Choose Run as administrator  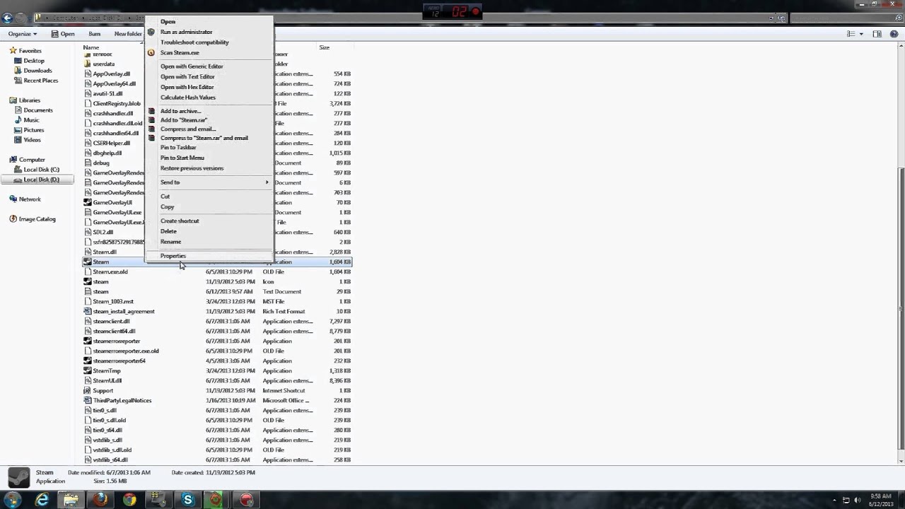point(186,32)
